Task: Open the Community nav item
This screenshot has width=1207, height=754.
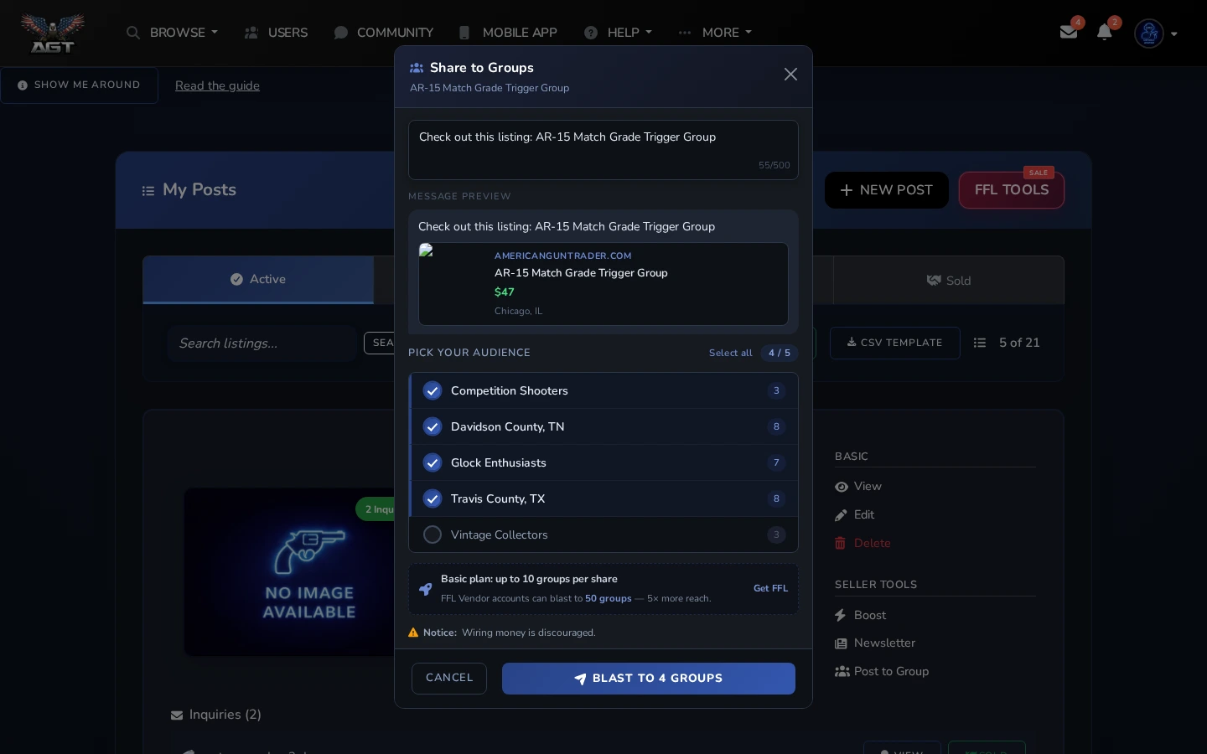Action: 383,33
